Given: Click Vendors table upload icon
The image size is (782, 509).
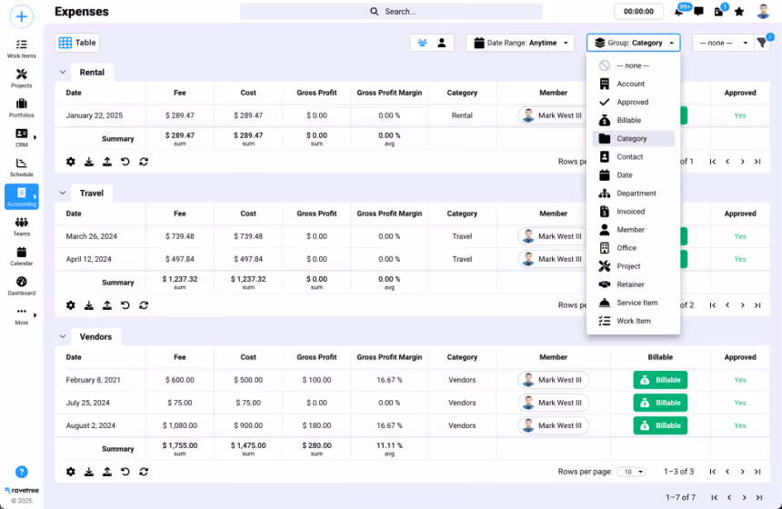Looking at the screenshot, I should (107, 472).
